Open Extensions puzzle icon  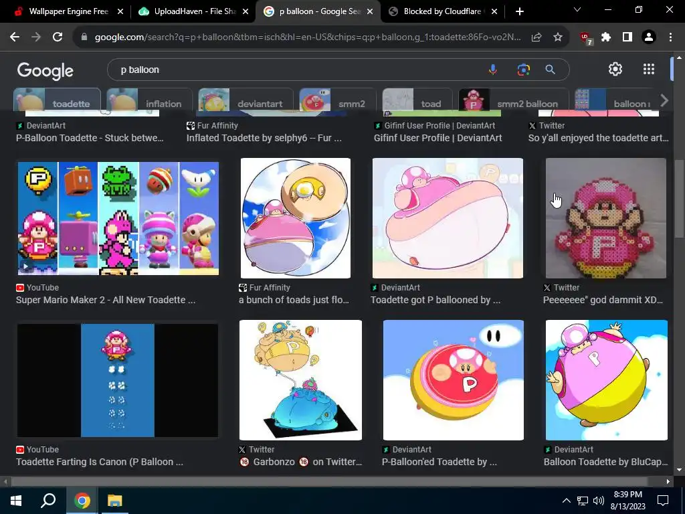point(606,37)
